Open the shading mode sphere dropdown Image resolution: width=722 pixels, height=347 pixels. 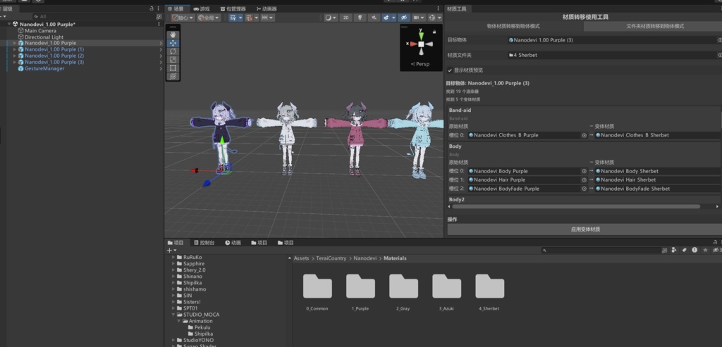(331, 18)
